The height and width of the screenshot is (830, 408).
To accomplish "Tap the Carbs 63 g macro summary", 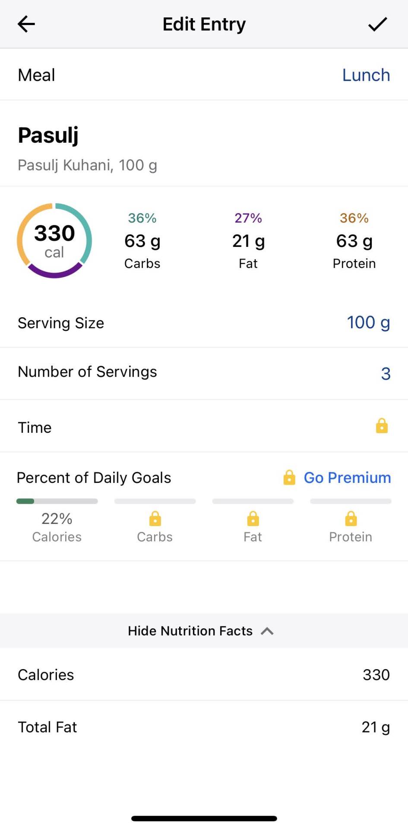I will [x=142, y=241].
